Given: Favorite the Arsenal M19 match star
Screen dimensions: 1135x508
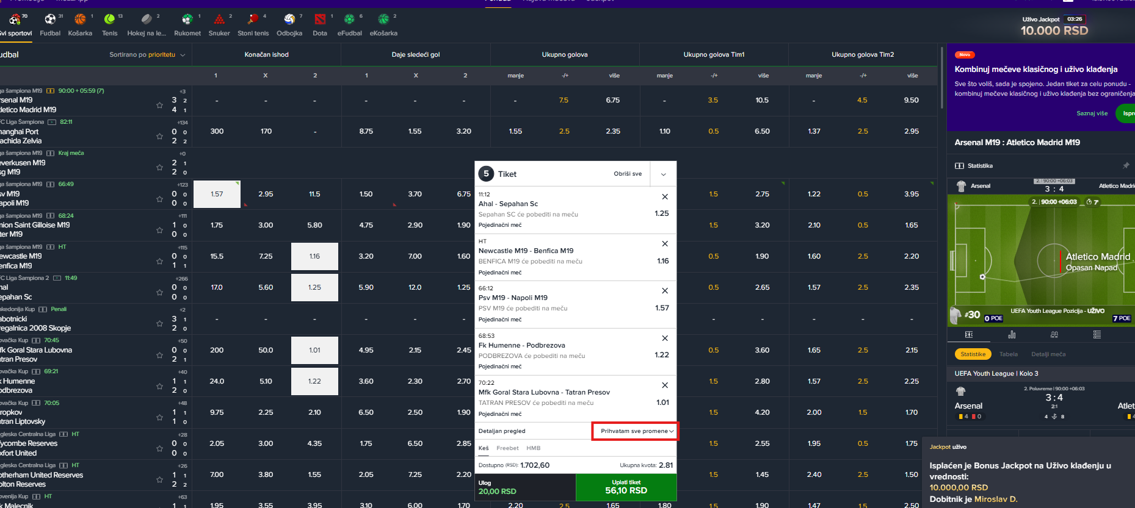Looking at the screenshot, I should click(x=160, y=105).
